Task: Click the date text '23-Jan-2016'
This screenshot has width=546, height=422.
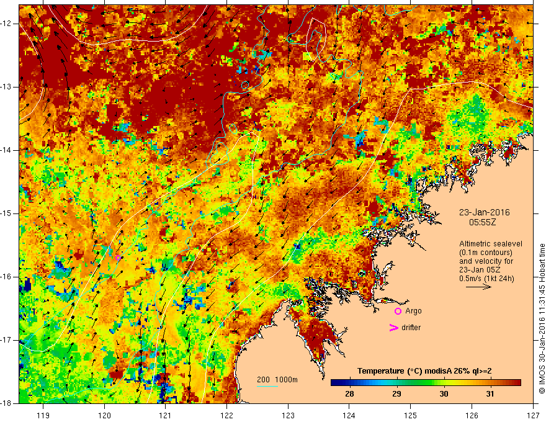Action: (x=485, y=212)
